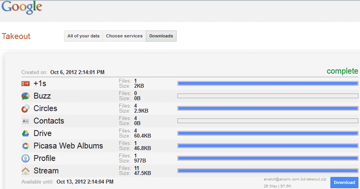360x189 pixels.
Task: Click the Circles service icon
Action: click(25, 108)
